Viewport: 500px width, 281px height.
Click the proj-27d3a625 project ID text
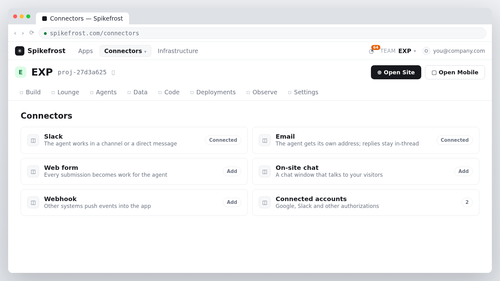(x=82, y=72)
